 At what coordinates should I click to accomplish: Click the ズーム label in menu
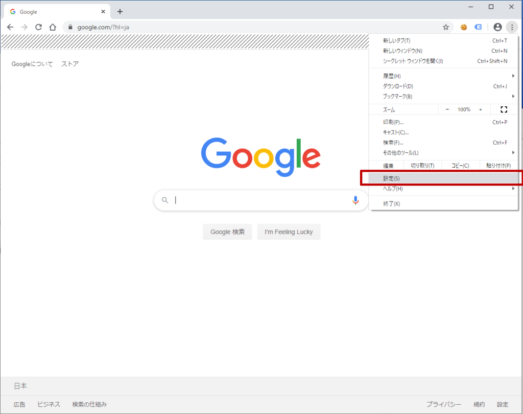(389, 110)
